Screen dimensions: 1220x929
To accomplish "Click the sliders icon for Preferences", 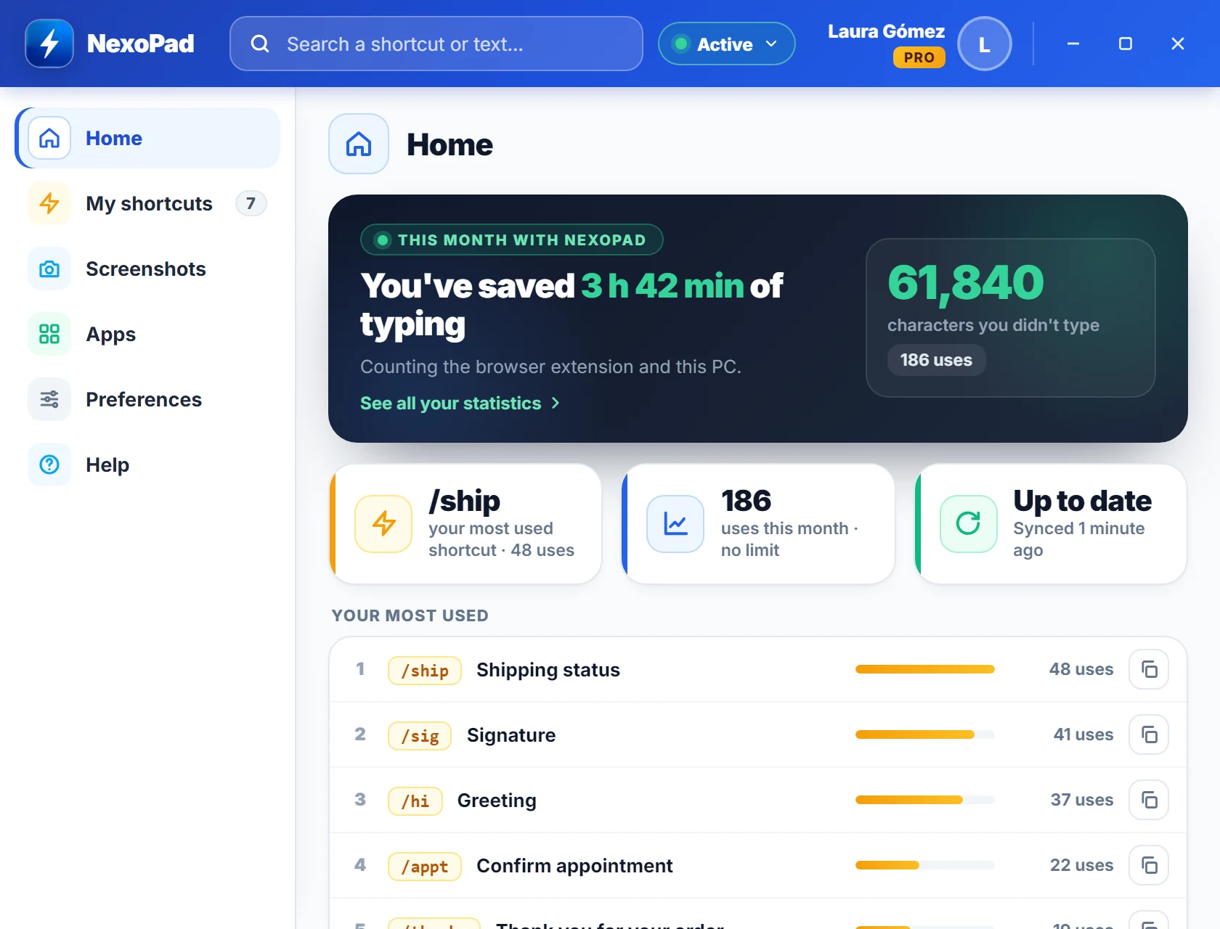I will [49, 399].
